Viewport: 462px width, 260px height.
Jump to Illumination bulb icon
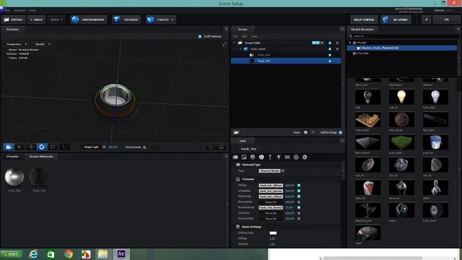(x=279, y=157)
